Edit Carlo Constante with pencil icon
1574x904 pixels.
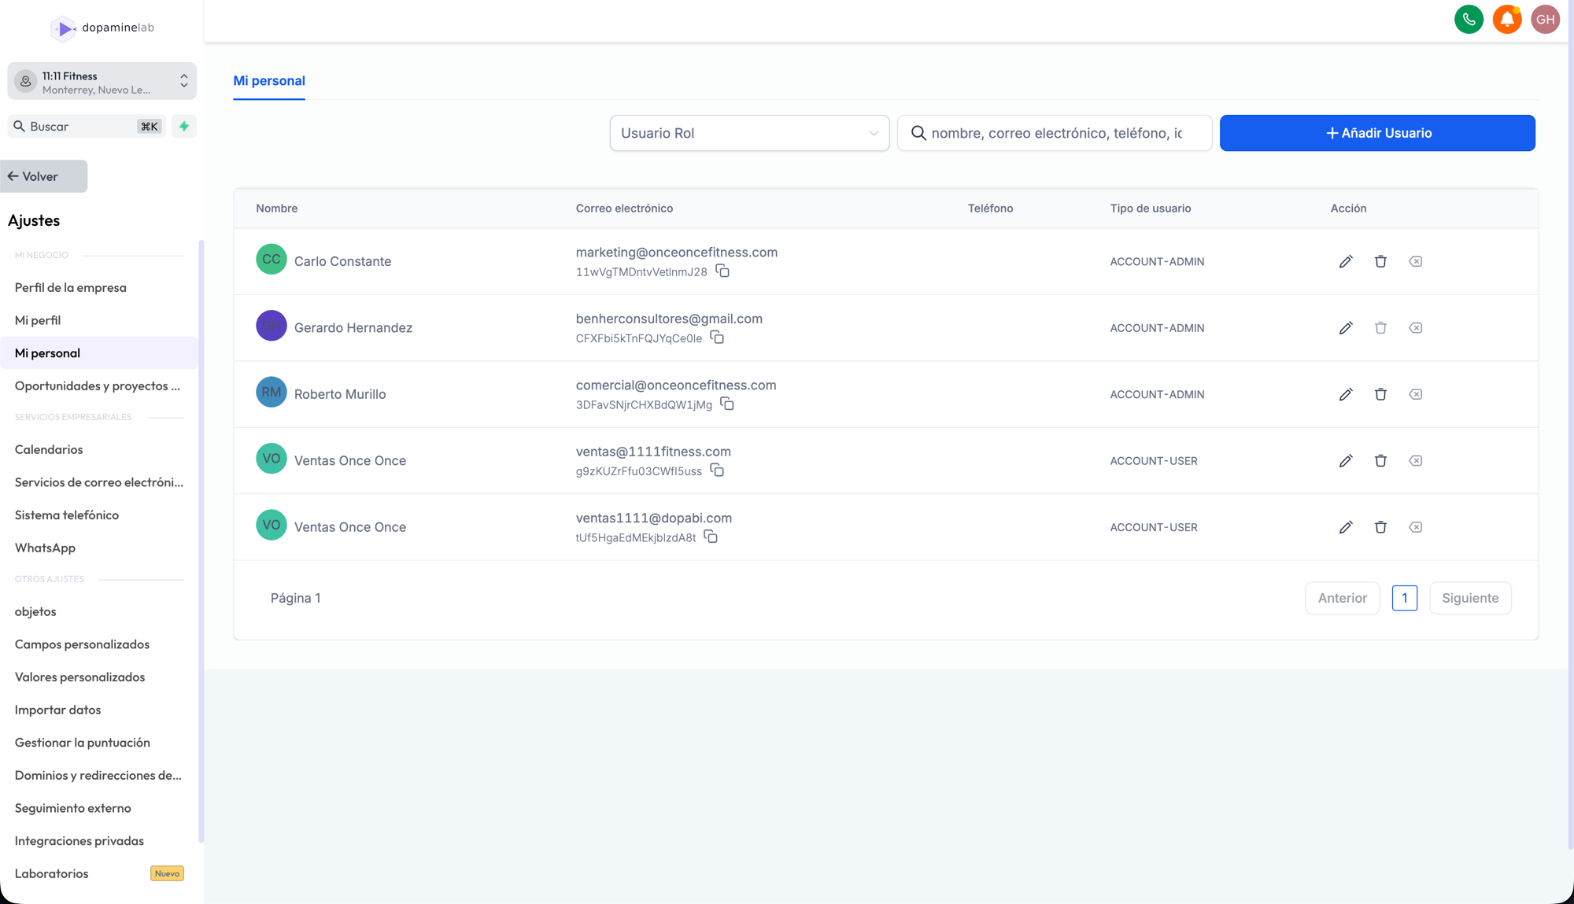click(x=1346, y=261)
